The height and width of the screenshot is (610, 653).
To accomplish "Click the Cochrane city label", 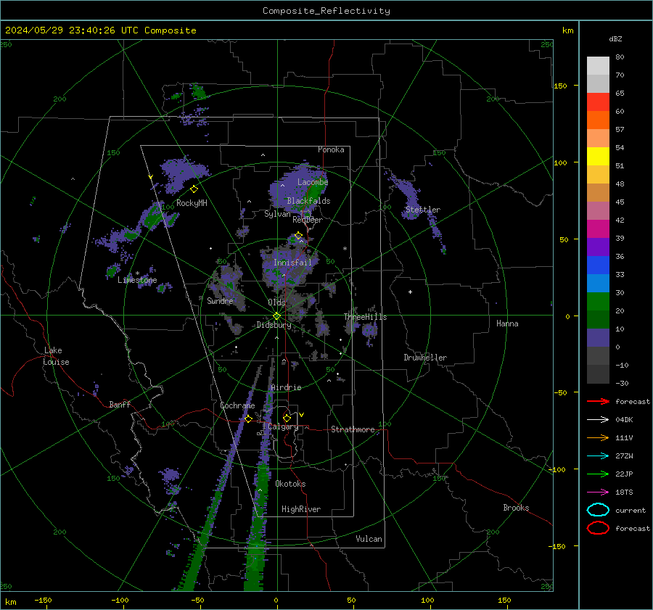I will coord(237,405).
